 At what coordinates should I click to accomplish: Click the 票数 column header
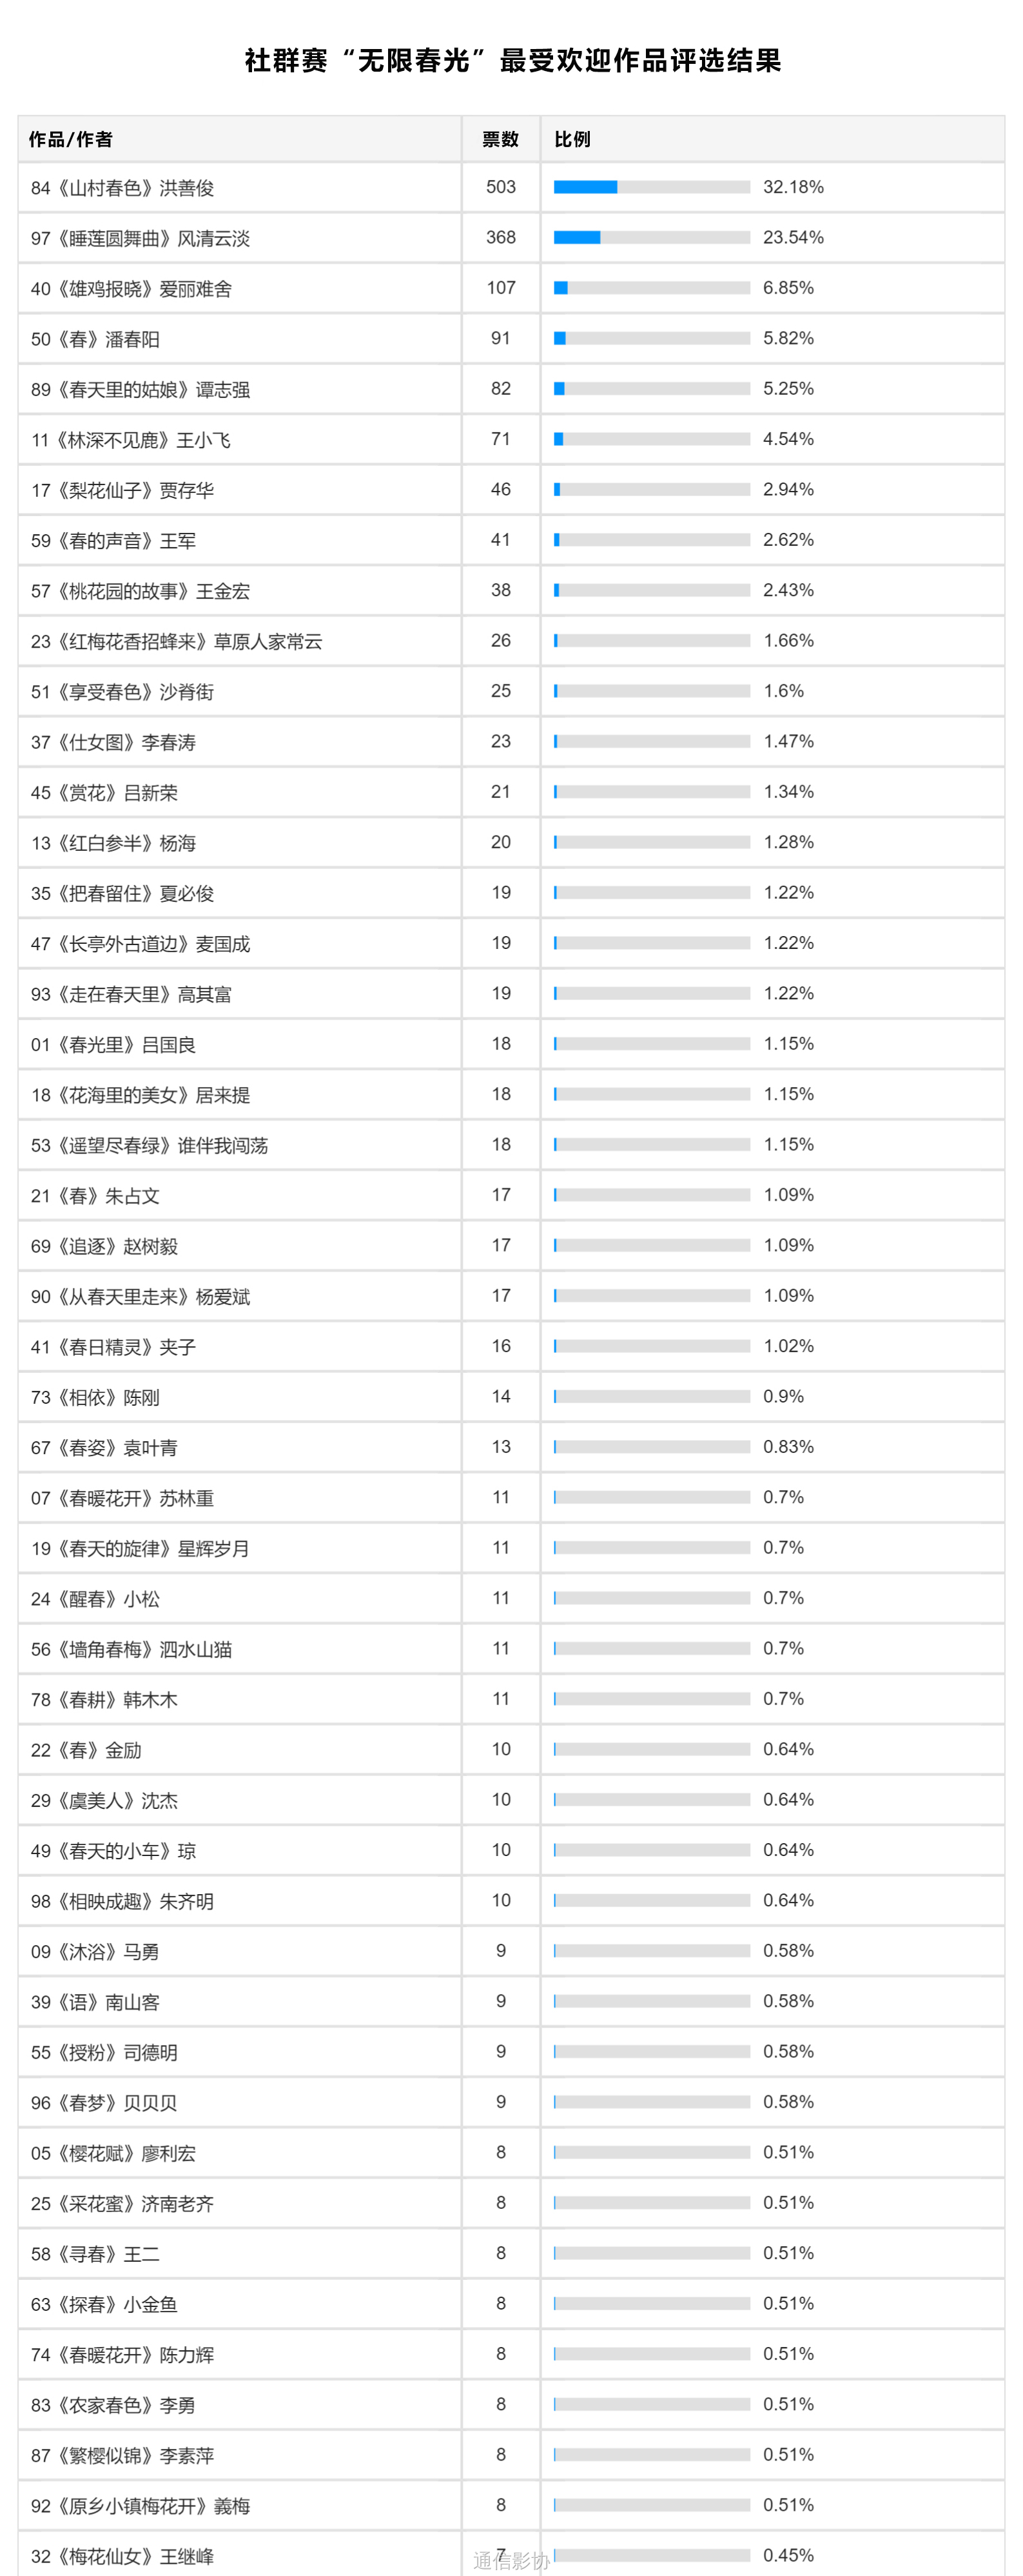(x=500, y=139)
